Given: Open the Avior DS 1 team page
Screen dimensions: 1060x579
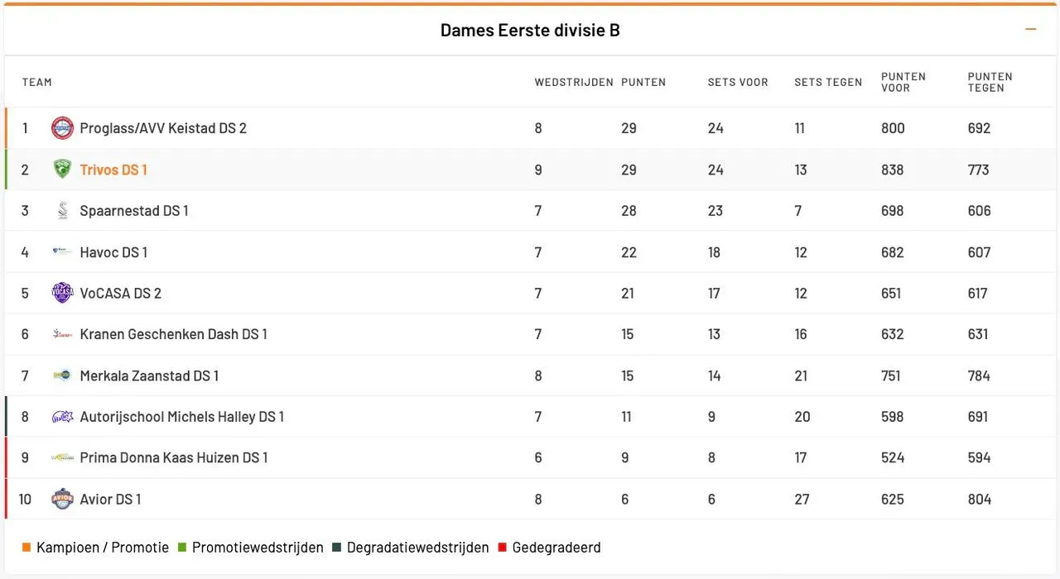Looking at the screenshot, I should click(x=109, y=499).
